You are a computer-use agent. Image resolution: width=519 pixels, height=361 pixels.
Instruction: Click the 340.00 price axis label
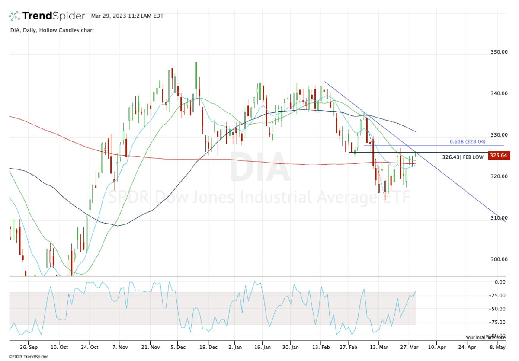[x=499, y=93]
